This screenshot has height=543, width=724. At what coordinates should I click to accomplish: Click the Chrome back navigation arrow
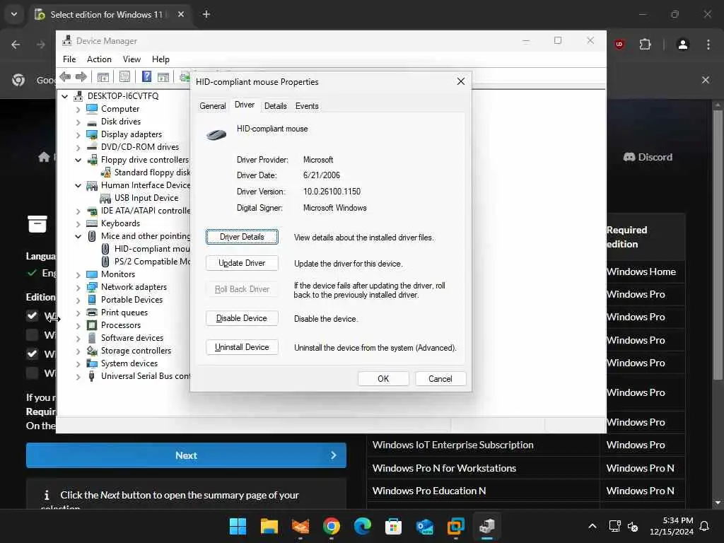[x=16, y=45]
